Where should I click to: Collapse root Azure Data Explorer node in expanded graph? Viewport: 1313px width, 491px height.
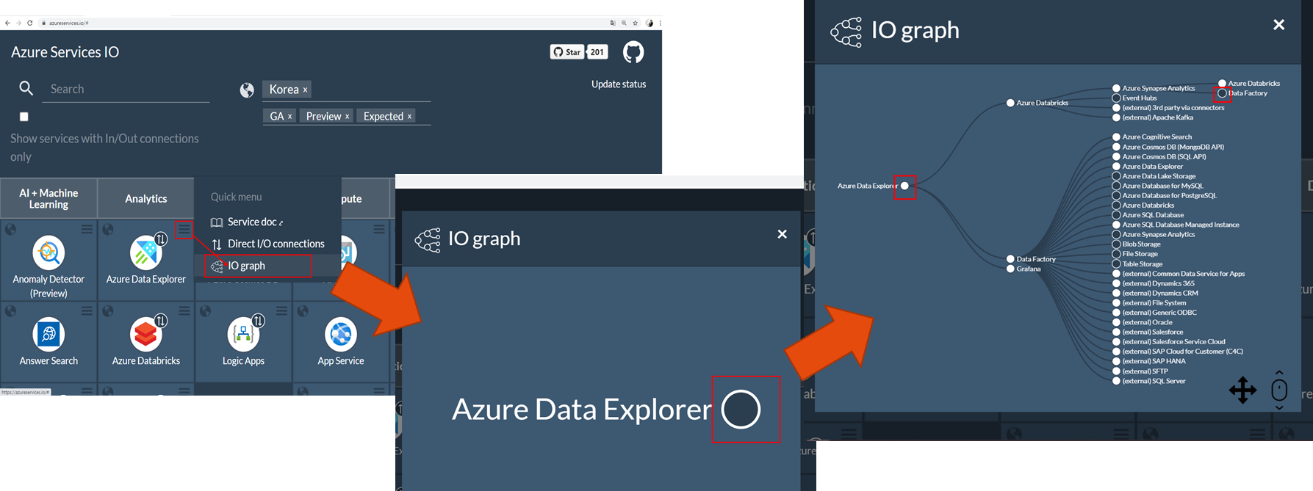[904, 186]
